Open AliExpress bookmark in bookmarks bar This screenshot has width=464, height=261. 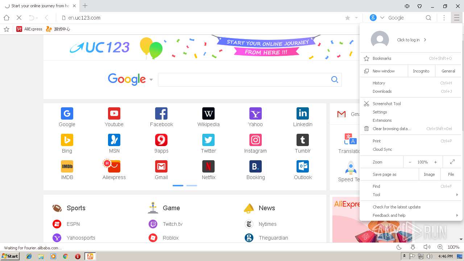(x=29, y=29)
